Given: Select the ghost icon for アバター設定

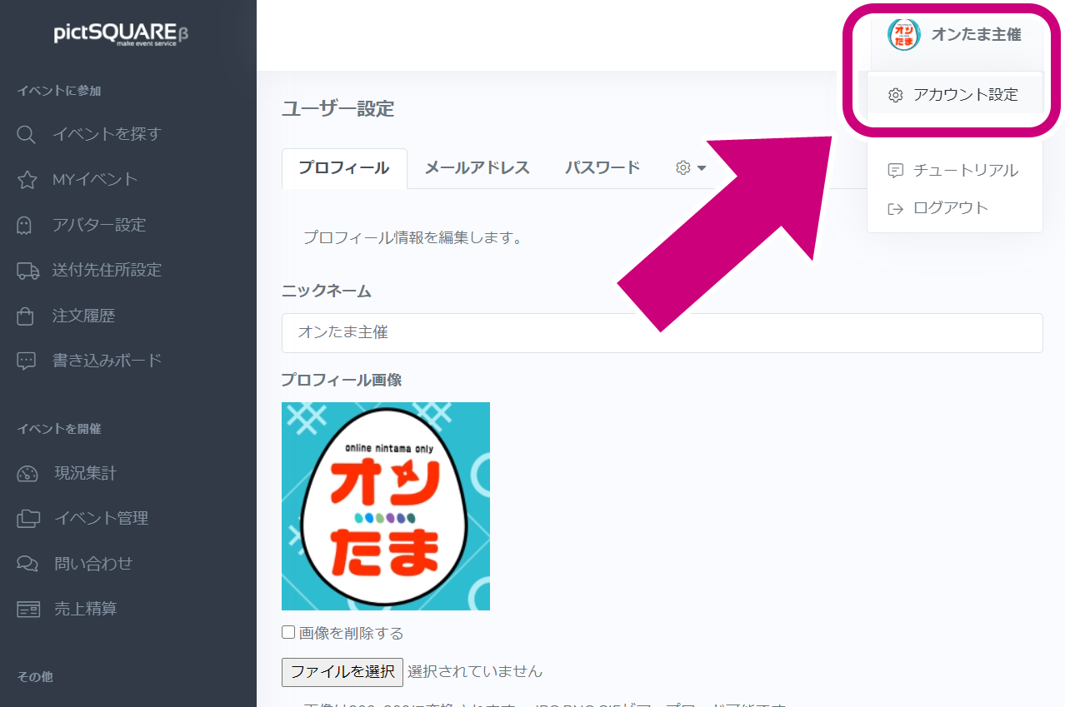Looking at the screenshot, I should click(25, 225).
